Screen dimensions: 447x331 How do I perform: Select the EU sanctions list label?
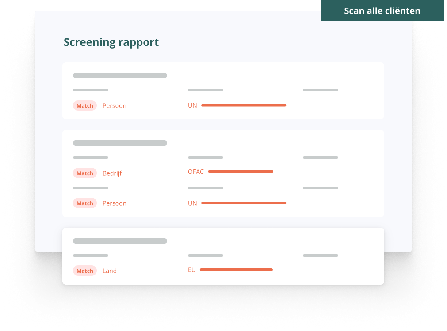click(192, 270)
